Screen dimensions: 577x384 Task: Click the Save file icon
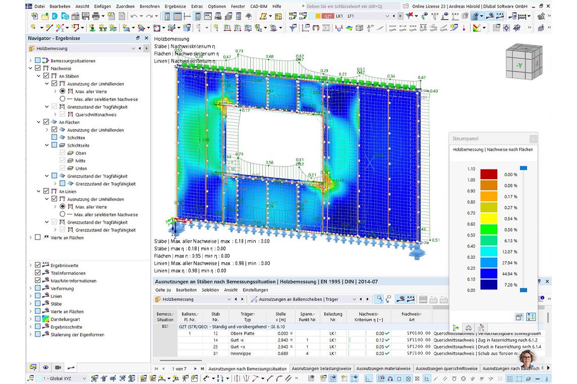pos(86,16)
